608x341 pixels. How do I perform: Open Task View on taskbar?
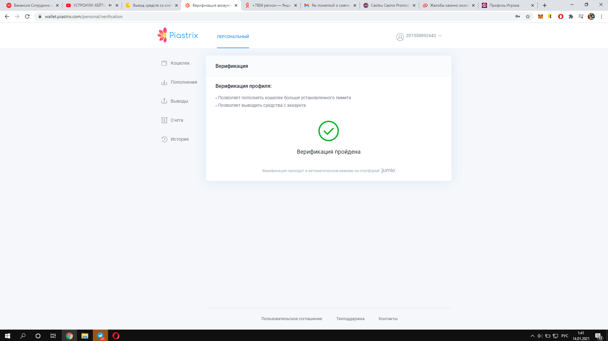pyautogui.click(x=53, y=336)
